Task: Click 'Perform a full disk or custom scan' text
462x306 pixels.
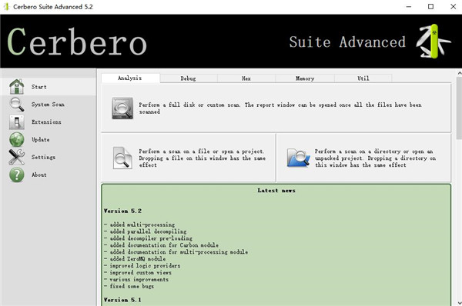Action: tap(280, 108)
